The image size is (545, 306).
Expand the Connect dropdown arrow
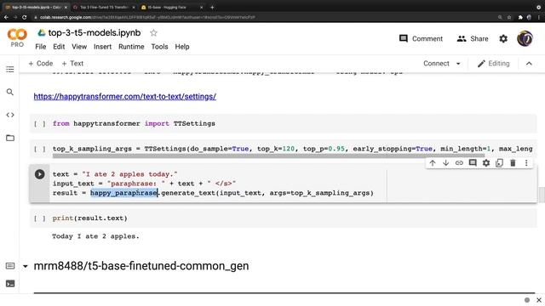[458, 64]
